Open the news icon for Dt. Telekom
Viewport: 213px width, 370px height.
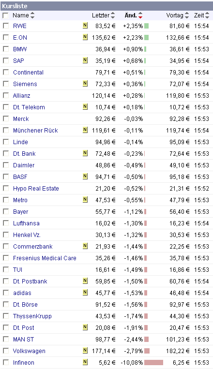click(x=85, y=107)
